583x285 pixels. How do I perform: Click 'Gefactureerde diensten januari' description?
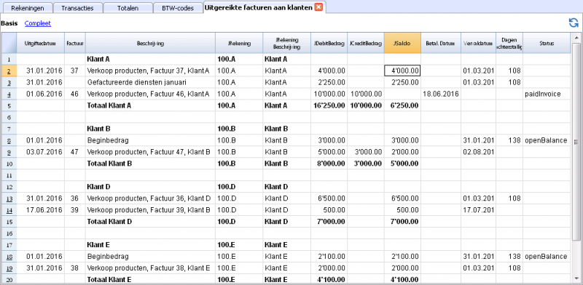[136, 82]
